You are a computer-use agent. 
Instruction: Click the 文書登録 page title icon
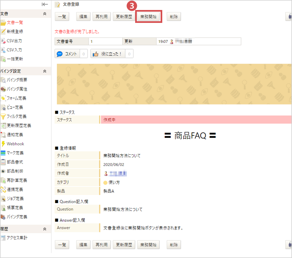[x=58, y=5]
